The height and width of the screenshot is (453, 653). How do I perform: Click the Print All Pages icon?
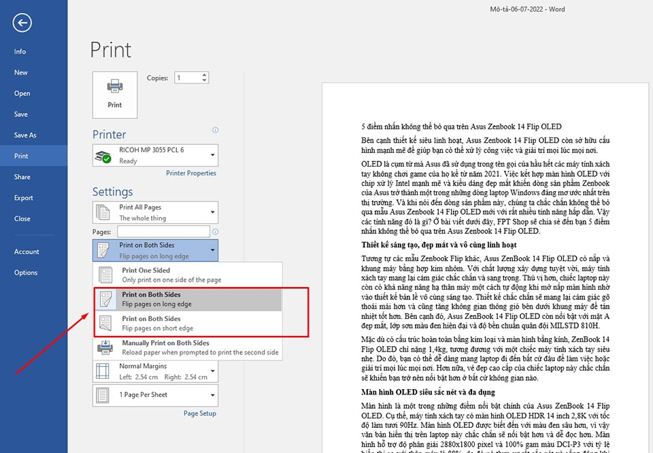[x=103, y=212]
